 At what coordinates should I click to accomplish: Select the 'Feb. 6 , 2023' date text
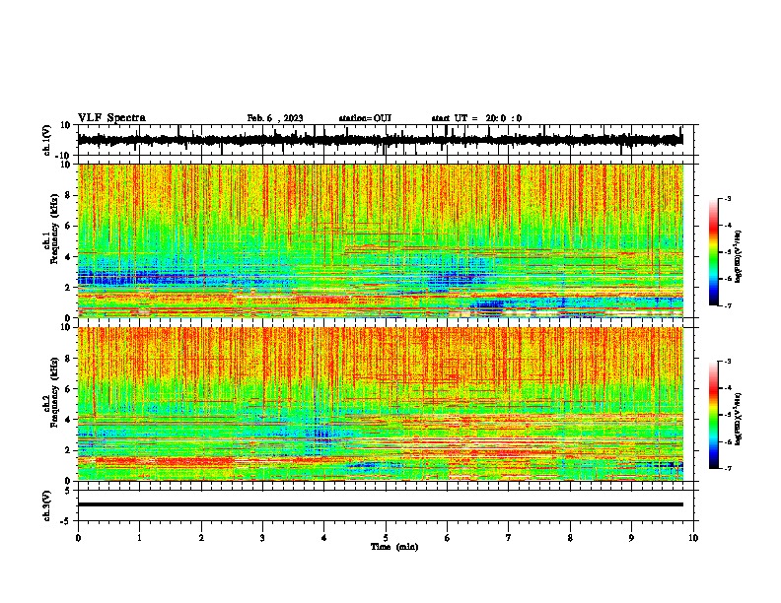[x=275, y=118]
